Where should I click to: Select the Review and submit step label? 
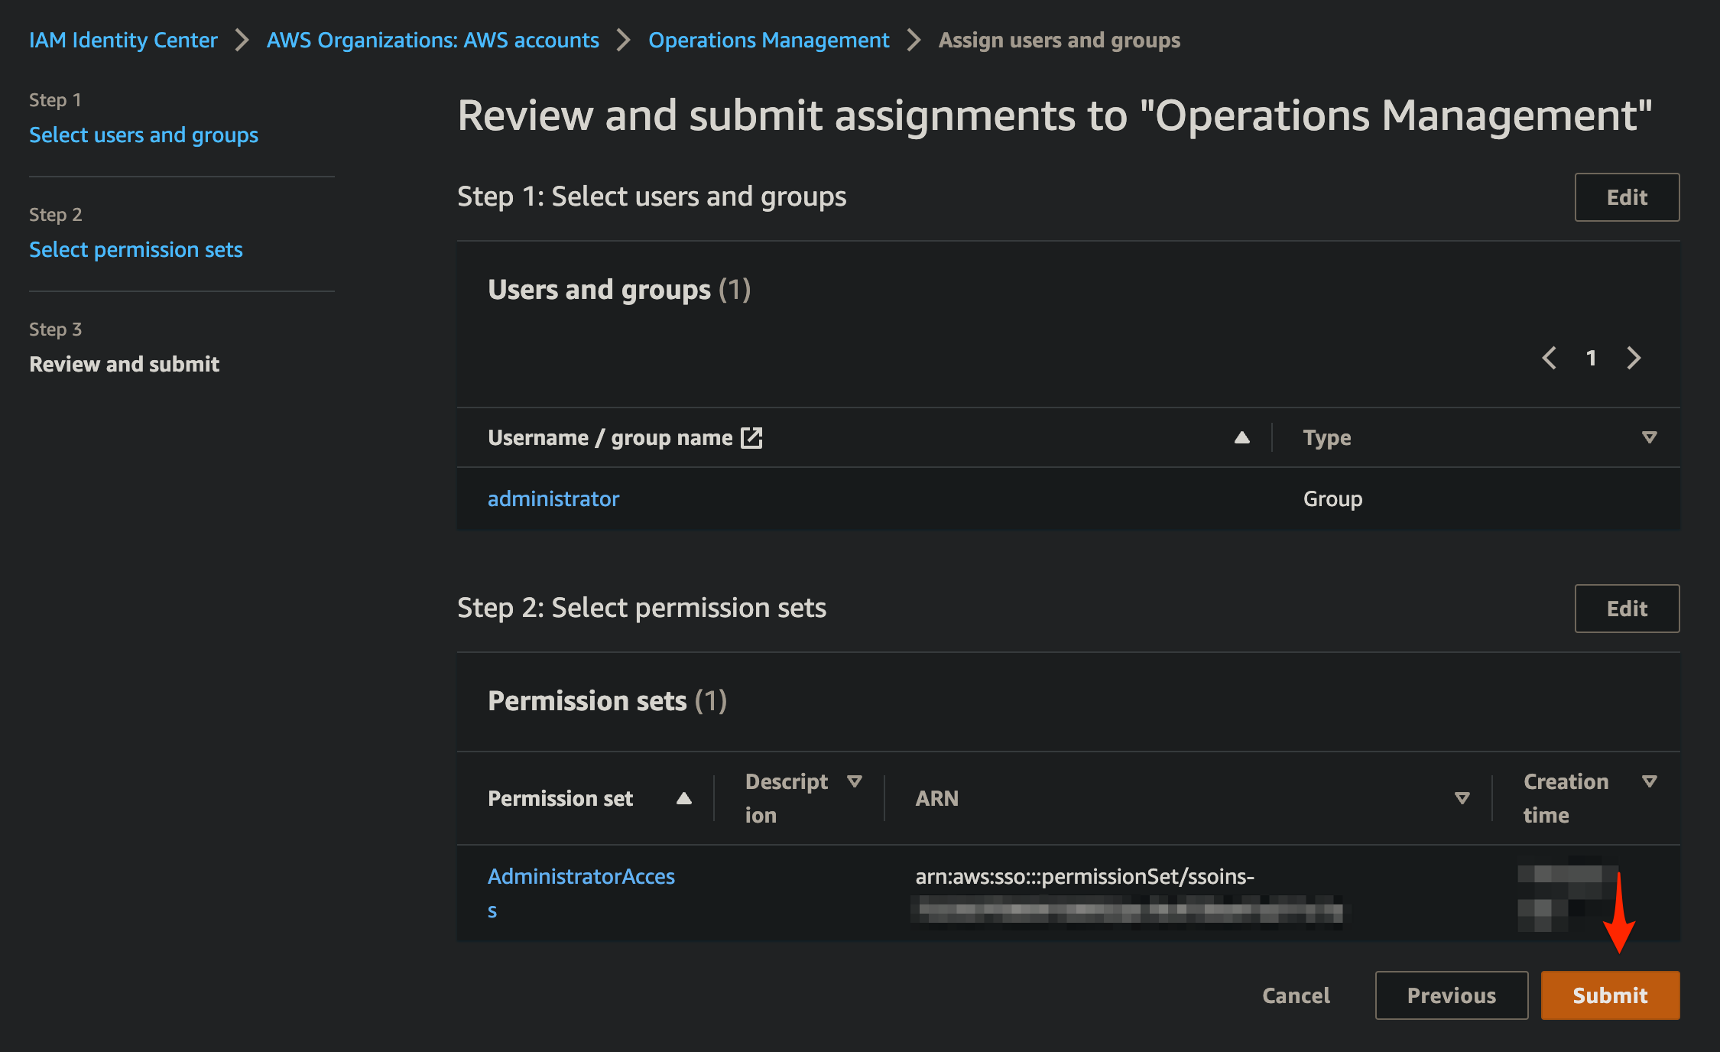tap(125, 364)
